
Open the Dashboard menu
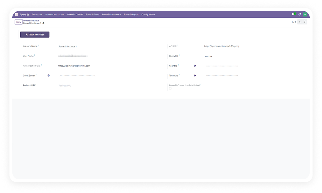pos(37,15)
